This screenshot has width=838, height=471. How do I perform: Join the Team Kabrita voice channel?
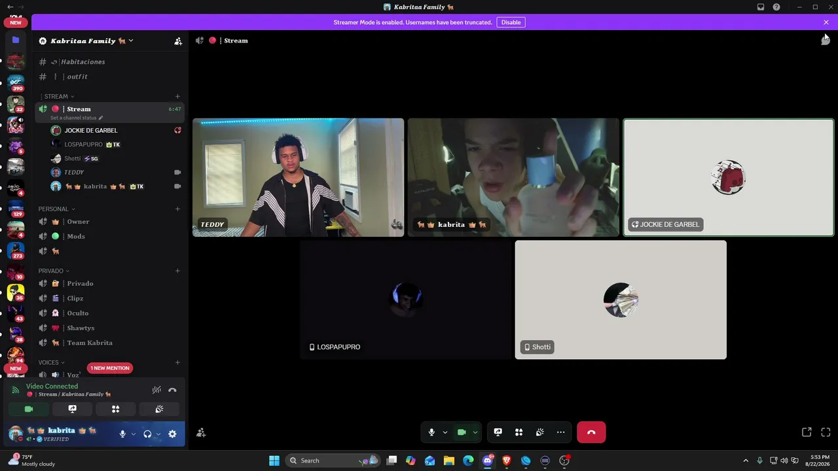[x=110, y=343]
